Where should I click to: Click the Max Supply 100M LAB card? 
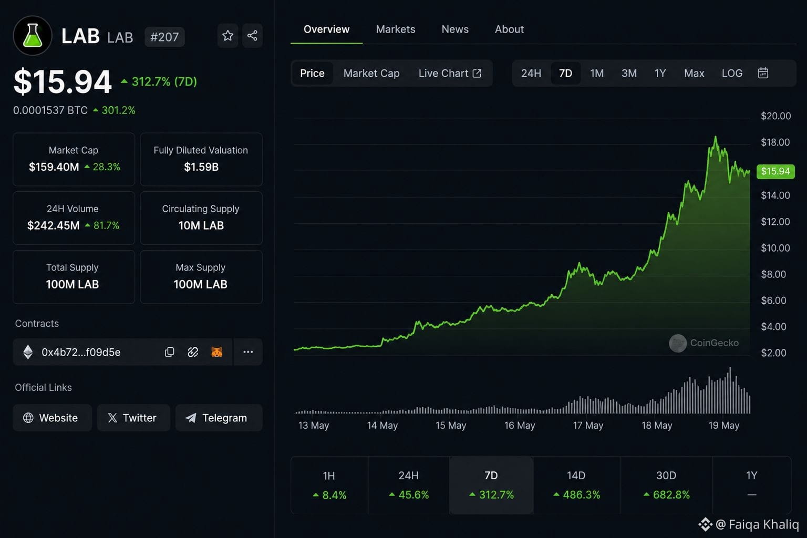[x=201, y=277]
